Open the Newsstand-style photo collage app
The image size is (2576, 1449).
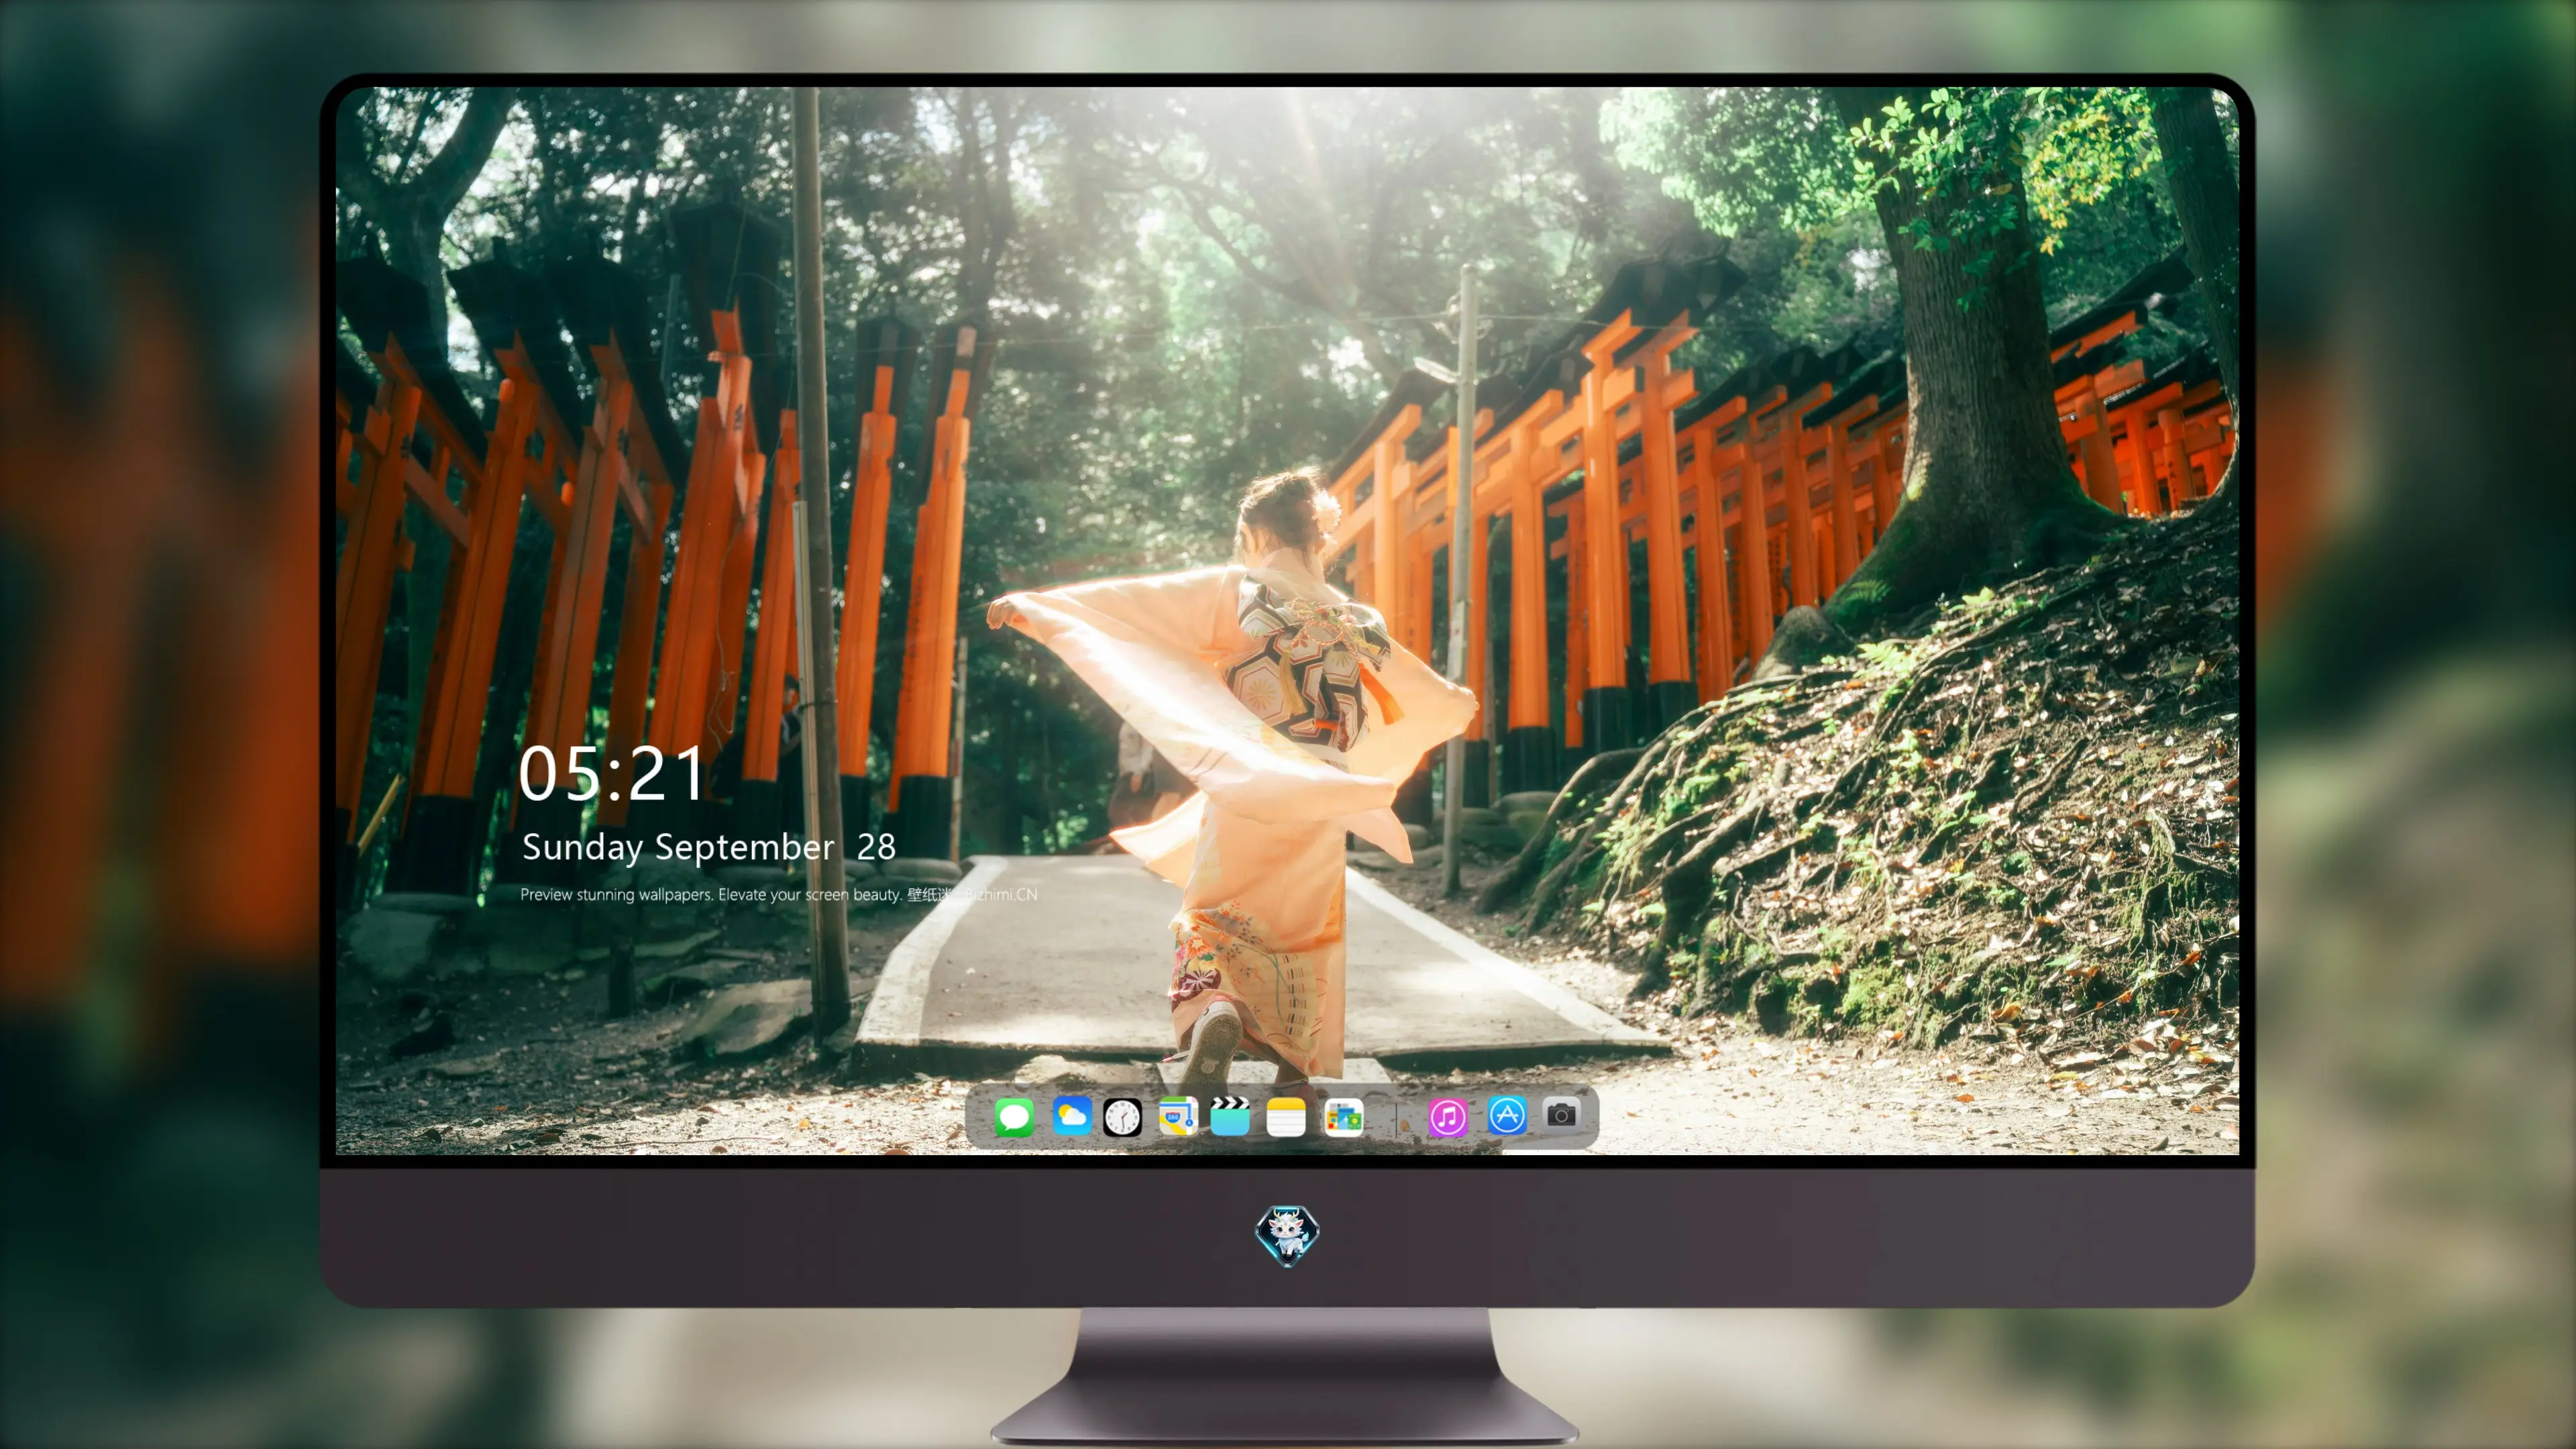point(1343,1117)
